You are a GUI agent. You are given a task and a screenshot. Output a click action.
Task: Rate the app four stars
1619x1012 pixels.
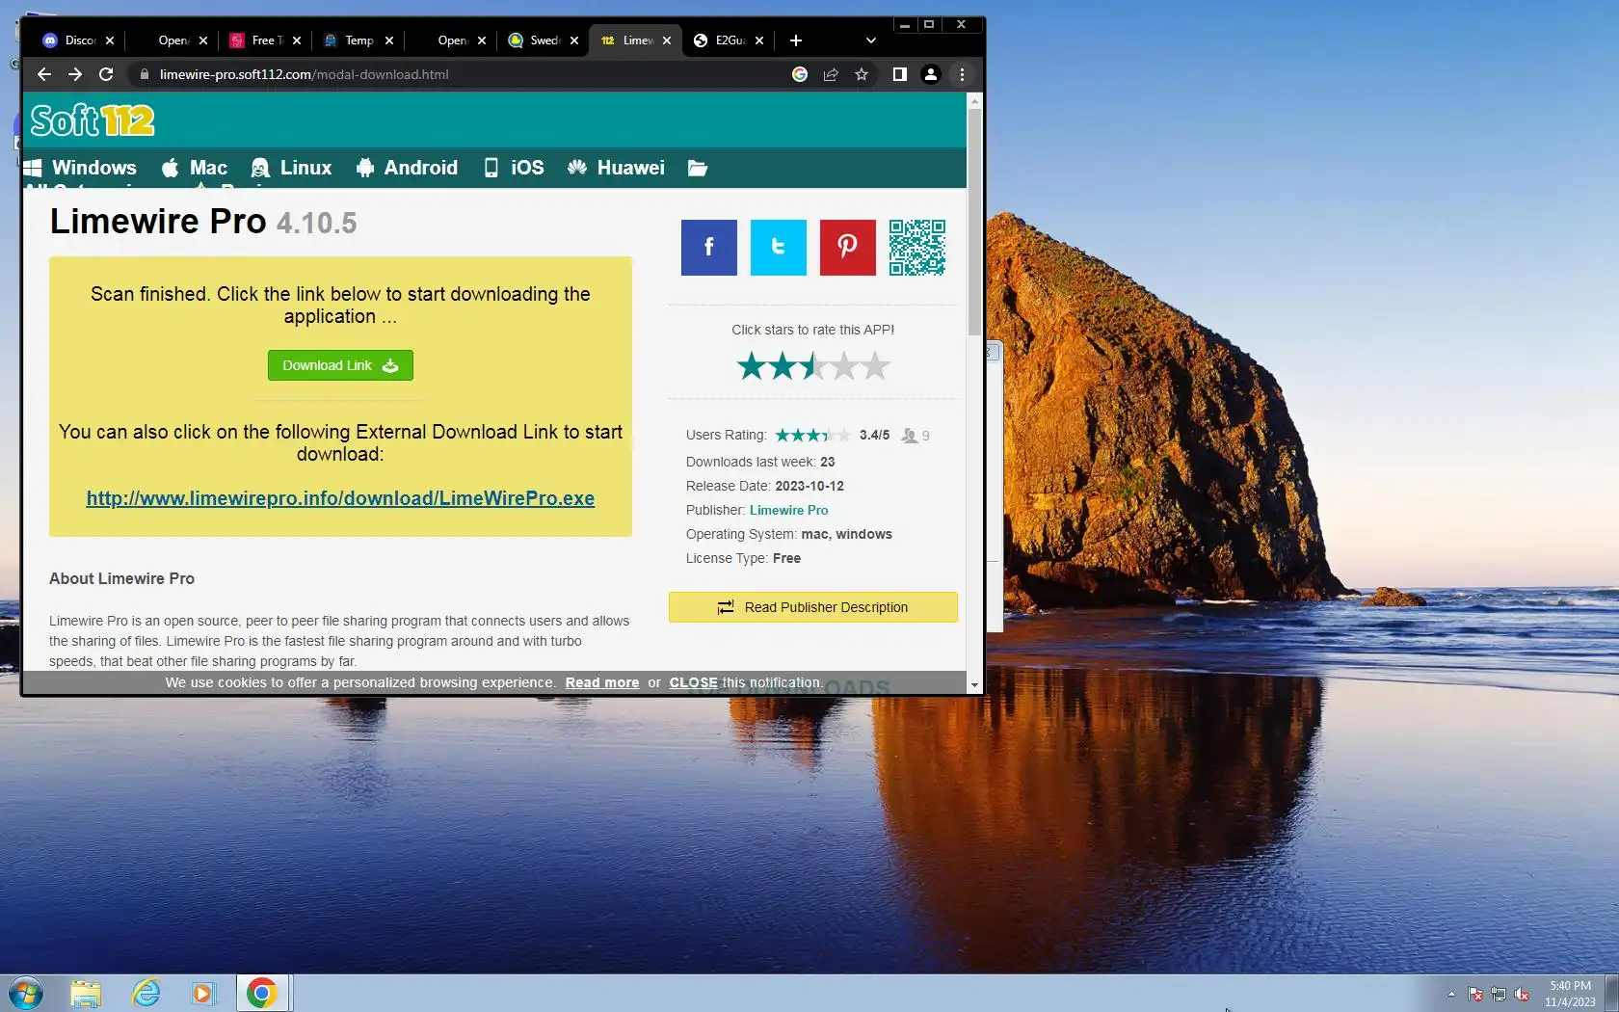click(x=844, y=366)
